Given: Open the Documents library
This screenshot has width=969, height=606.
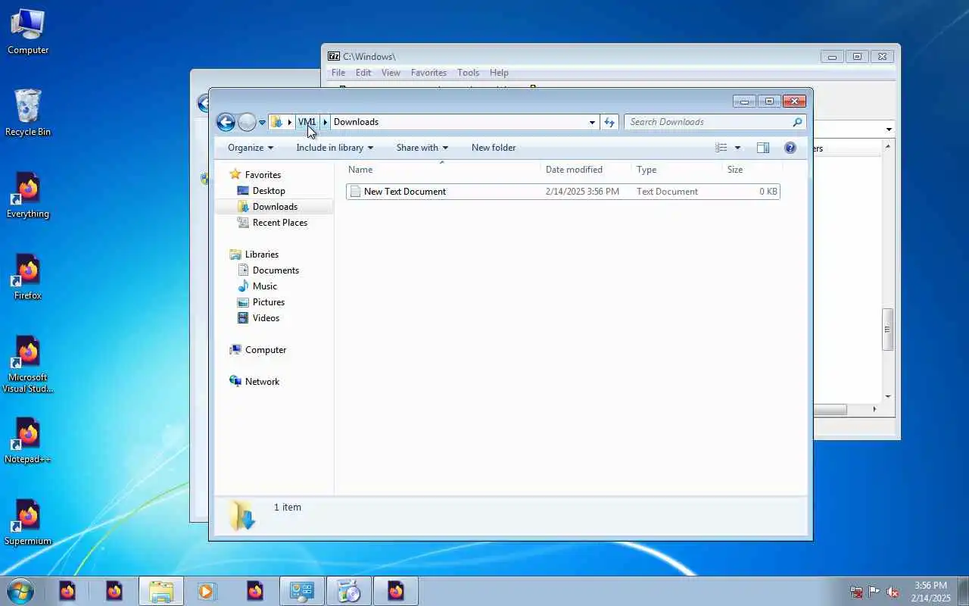Looking at the screenshot, I should (276, 270).
